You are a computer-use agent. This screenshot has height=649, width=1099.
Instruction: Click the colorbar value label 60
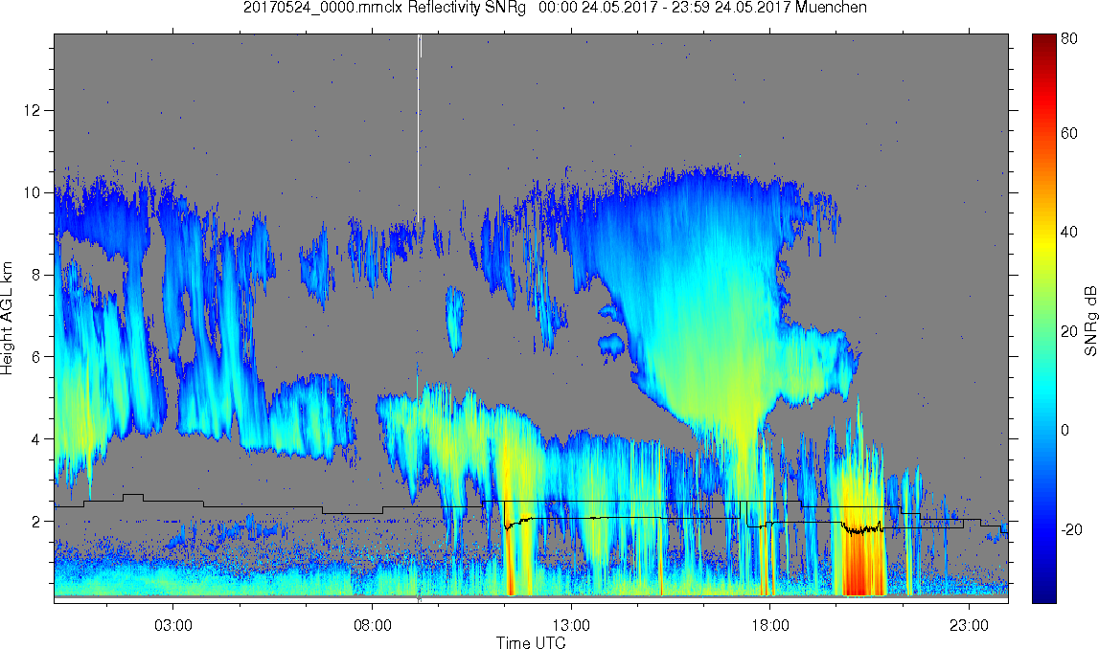[1069, 134]
